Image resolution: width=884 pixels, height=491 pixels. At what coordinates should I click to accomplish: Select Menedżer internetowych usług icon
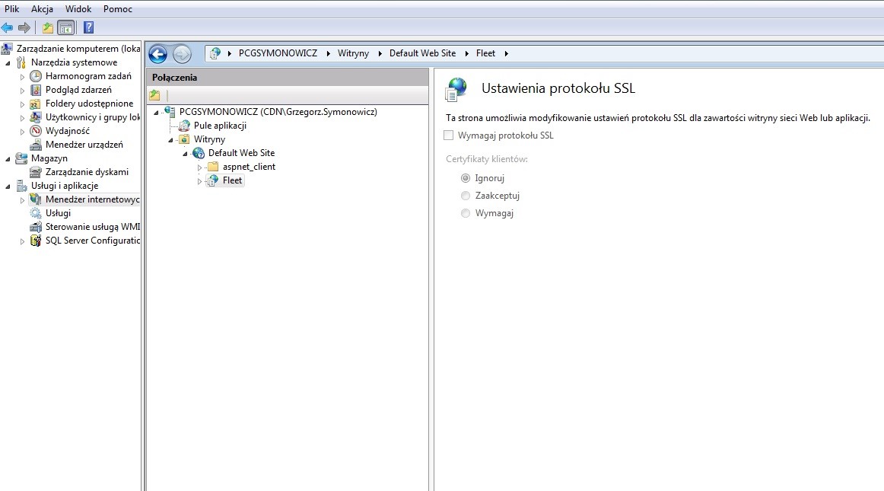[x=36, y=199]
